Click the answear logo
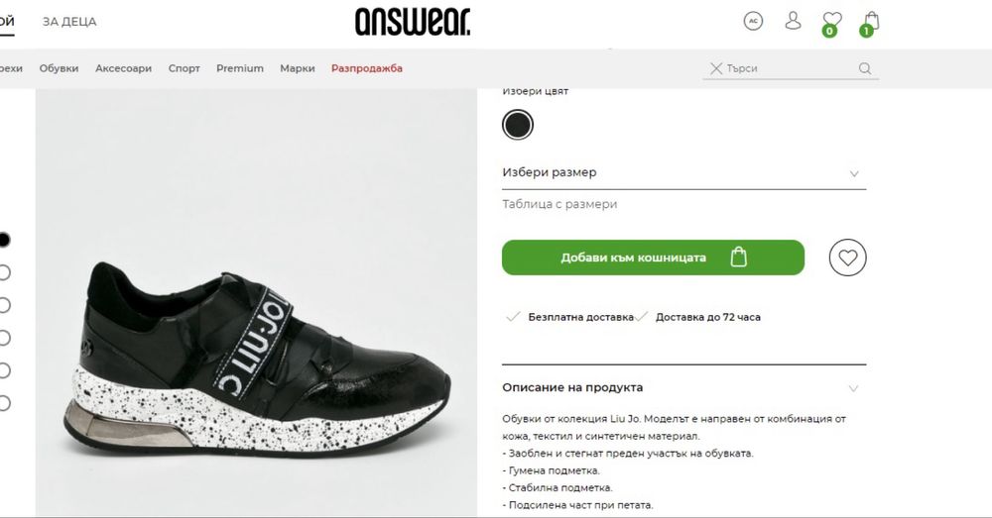Screen dimensions: 992x518 pos(413,22)
